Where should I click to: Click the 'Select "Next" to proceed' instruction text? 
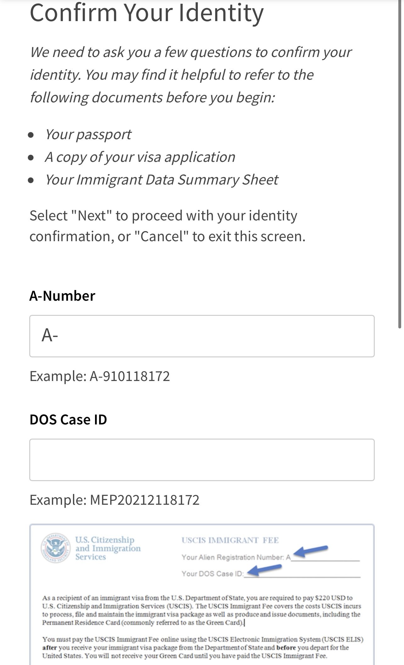tap(167, 226)
